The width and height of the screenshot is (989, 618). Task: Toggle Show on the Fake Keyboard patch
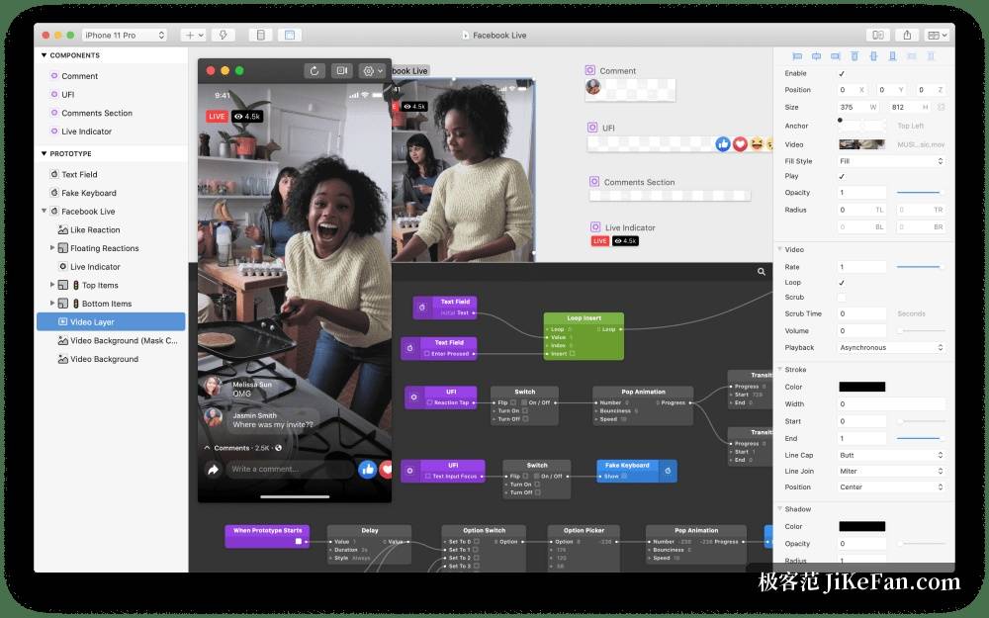[x=624, y=477]
